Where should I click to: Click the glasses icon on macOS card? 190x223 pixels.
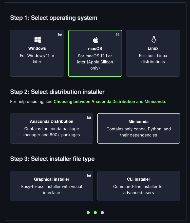[x=118, y=35]
